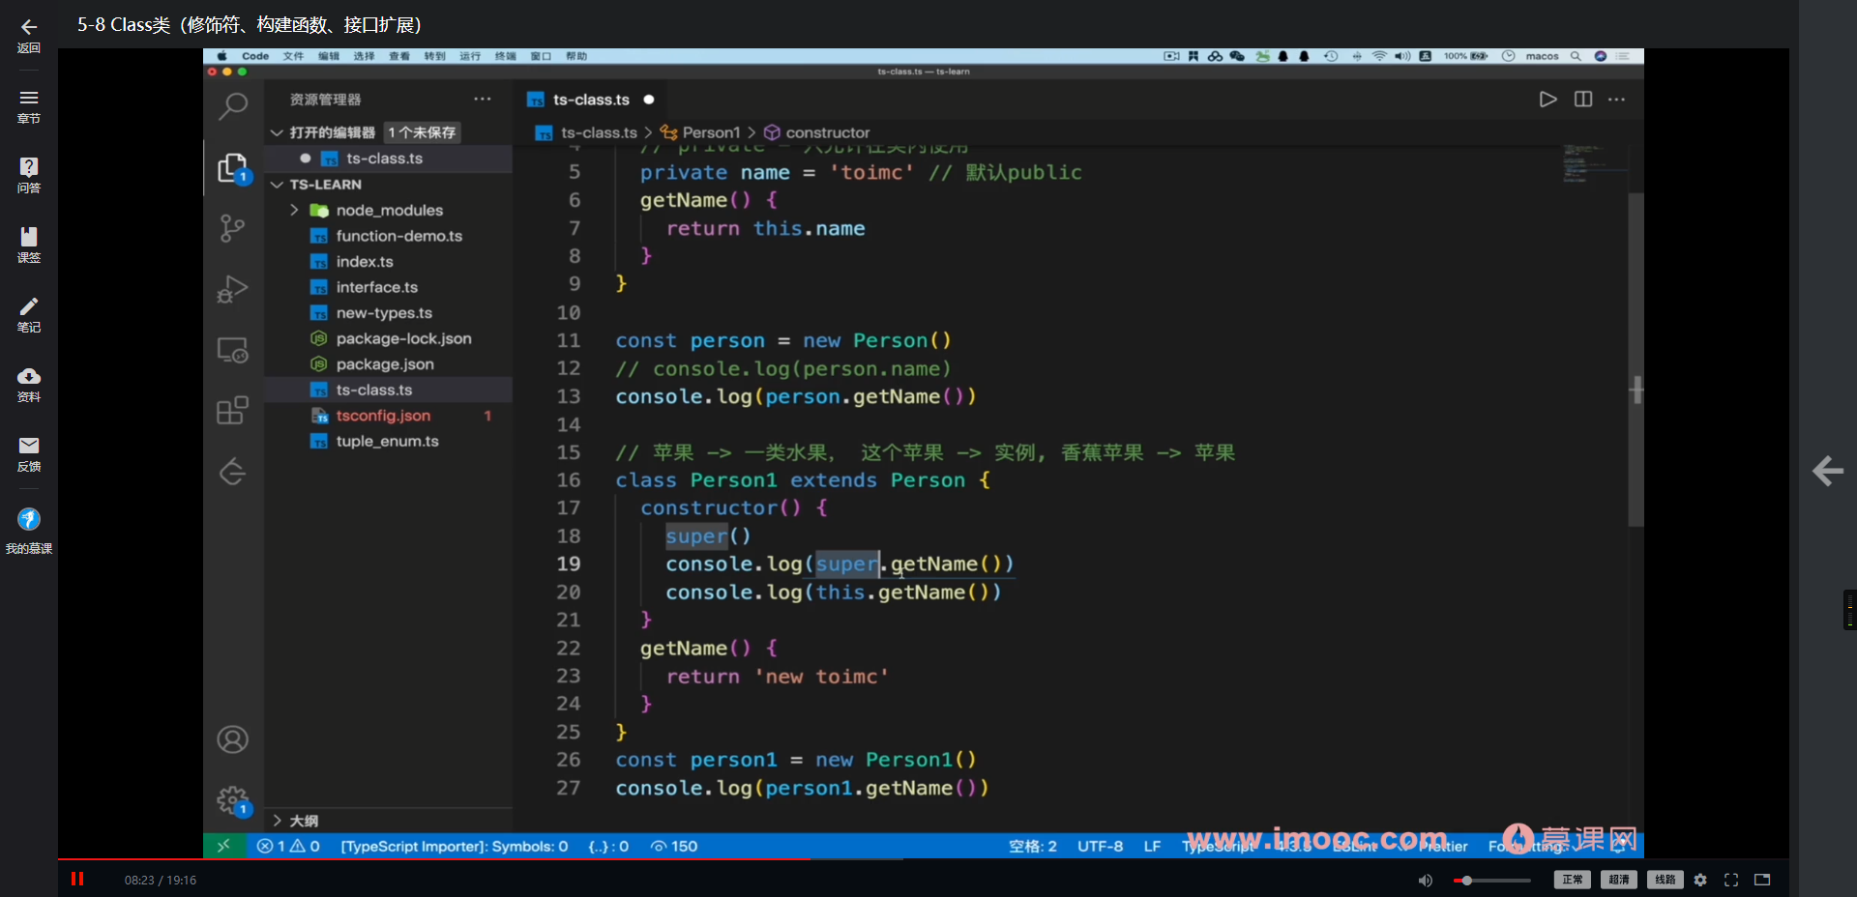The height and width of the screenshot is (897, 1857).
Task: Select the ts-class.ts editor tab
Action: [591, 100]
